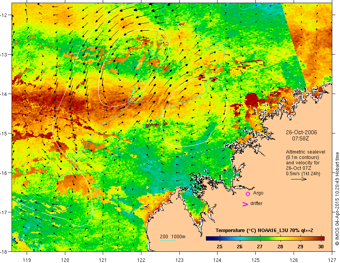The image size is (340, 263).
Task: Click the magenta Argo circle legend symbol
Action: (248, 194)
